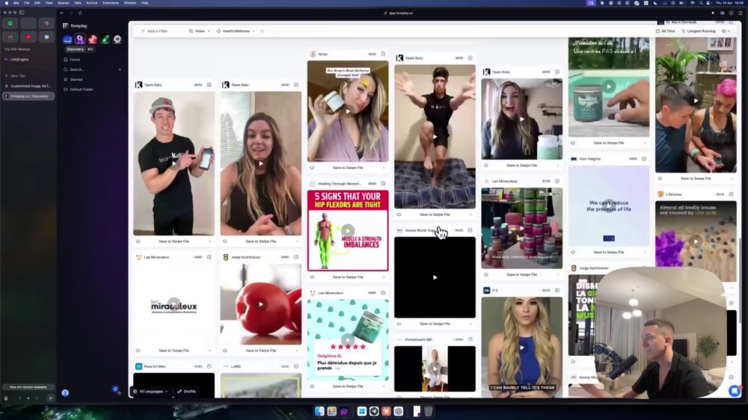Expand Save to Swipe File arrow on first Team Keto card
The width and height of the screenshot is (748, 420).
(x=210, y=241)
